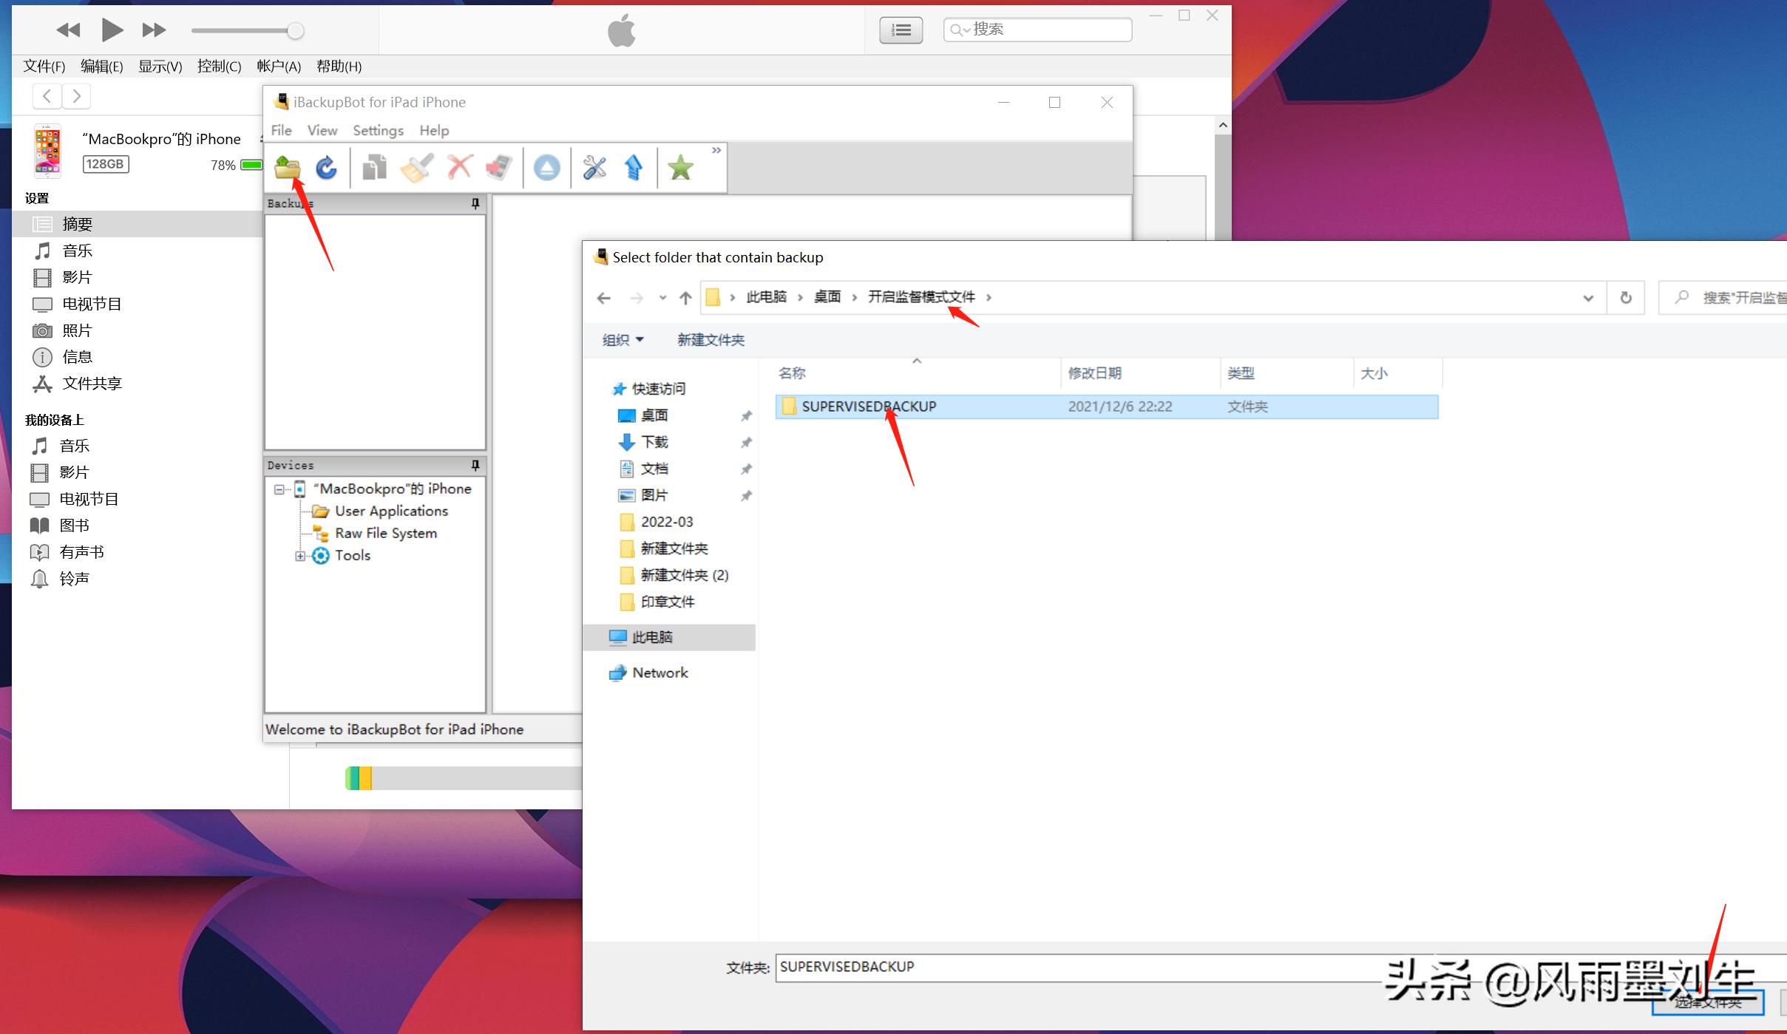Collapse the "MacBookpro"的 iPhone tree node
1787x1034 pixels.
click(x=279, y=489)
